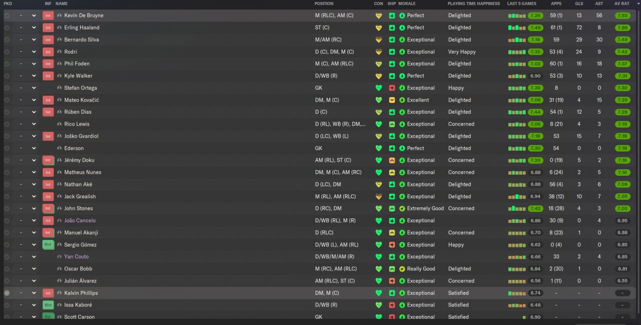The image size is (641, 325).
Task: Sort by the MORALE column header
Action: point(408,4)
